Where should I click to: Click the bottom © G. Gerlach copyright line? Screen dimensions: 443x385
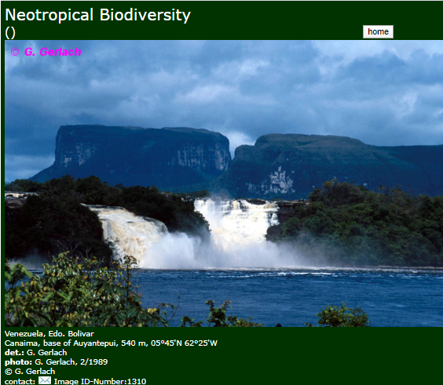click(30, 371)
